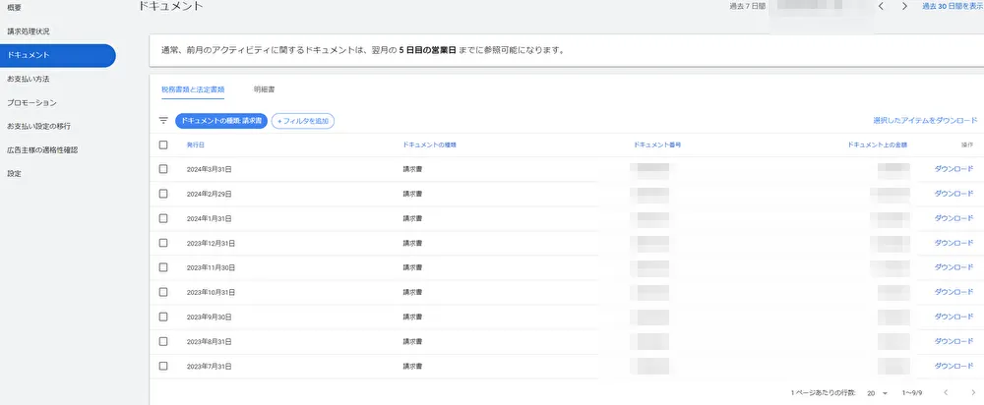Check the 2024年1月31日 invoice row
Viewport: 984px width, 405px height.
tap(163, 218)
